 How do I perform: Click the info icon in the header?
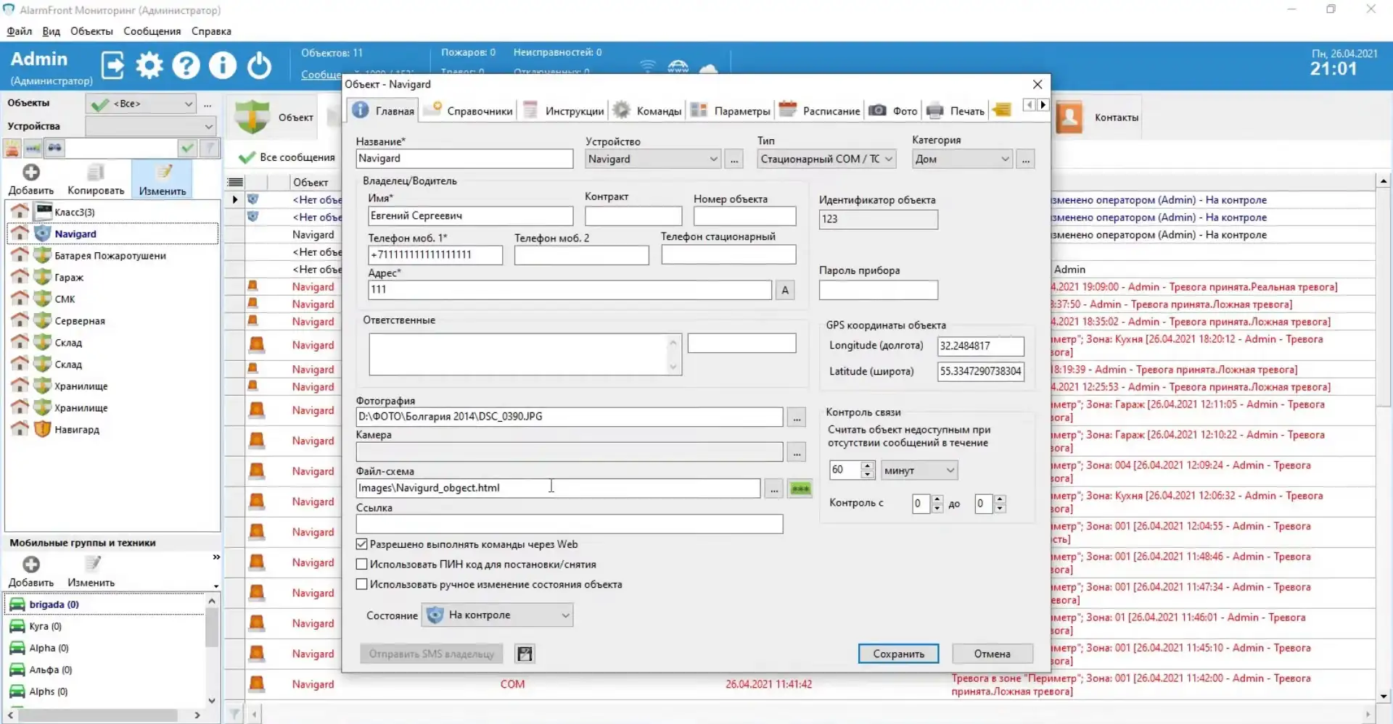[x=223, y=66]
